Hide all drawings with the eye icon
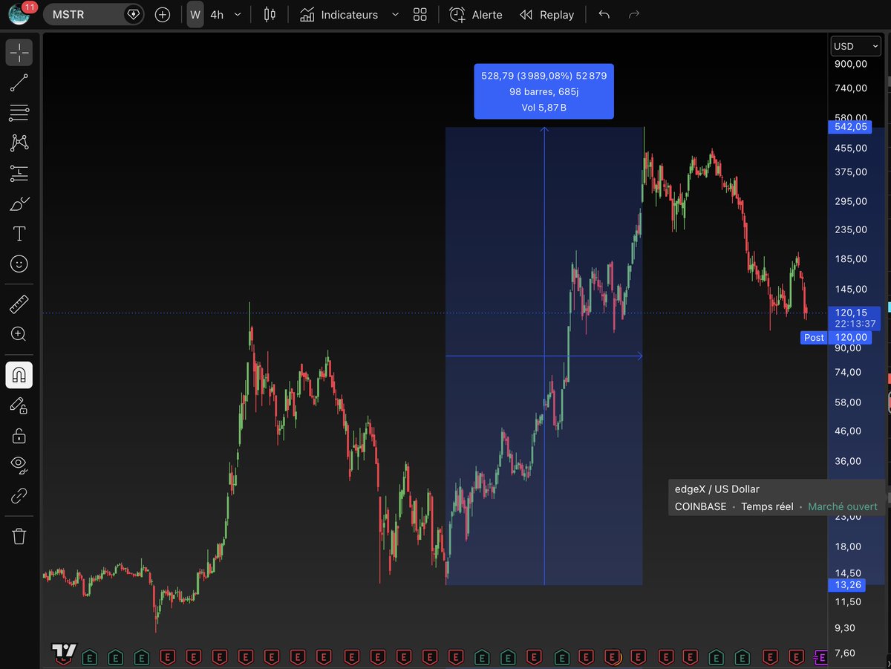 (x=19, y=466)
